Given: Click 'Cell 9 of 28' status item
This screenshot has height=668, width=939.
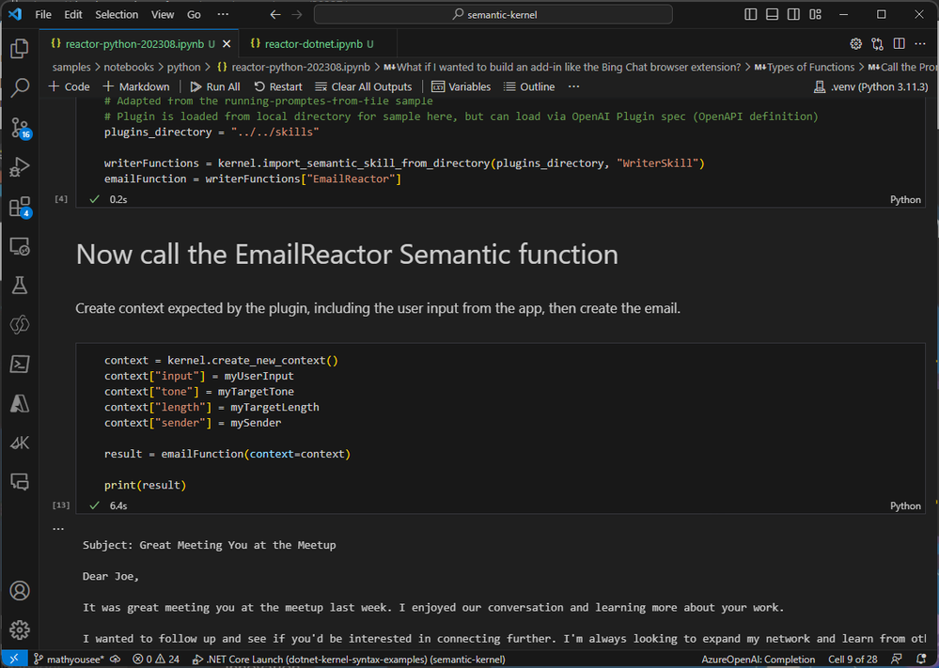Looking at the screenshot, I should tap(853, 659).
